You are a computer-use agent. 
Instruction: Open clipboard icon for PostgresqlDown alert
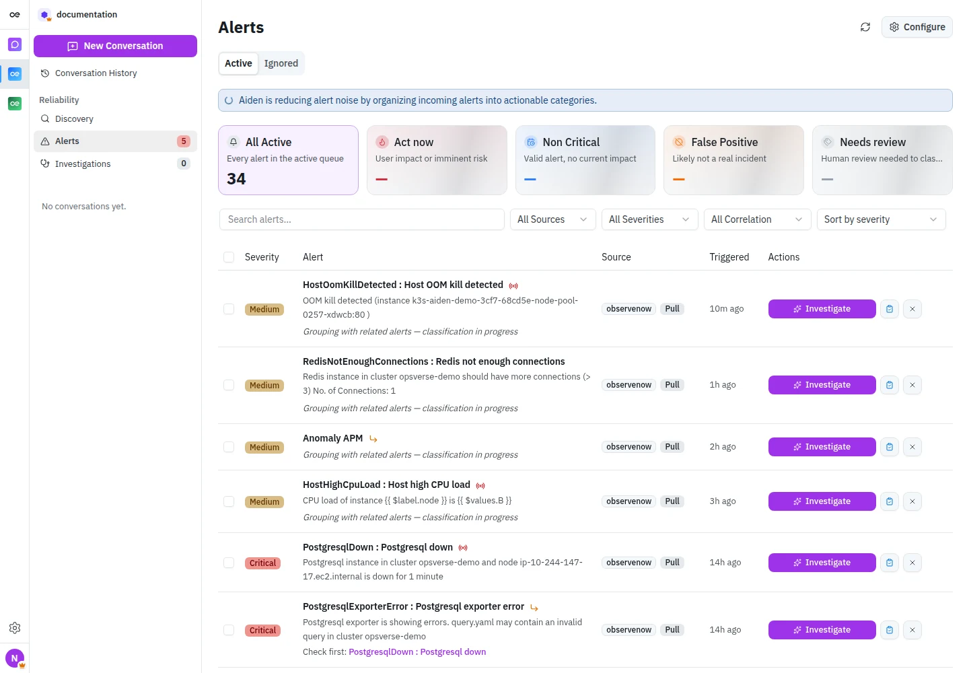click(x=890, y=563)
